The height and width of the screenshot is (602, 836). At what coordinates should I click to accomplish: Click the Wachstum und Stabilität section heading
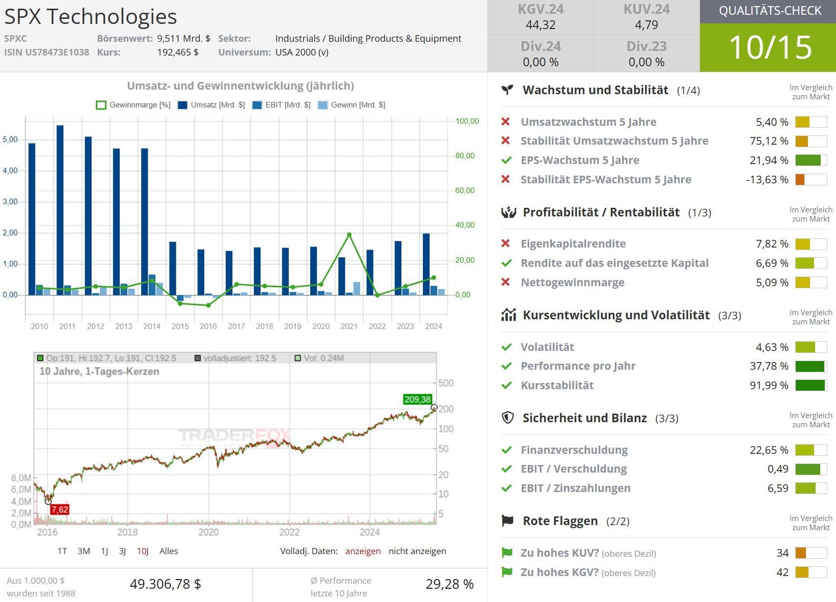coord(596,90)
